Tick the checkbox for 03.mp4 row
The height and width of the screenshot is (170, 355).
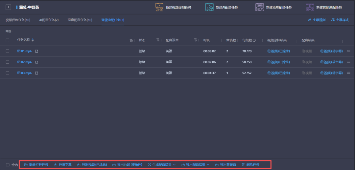(x=8, y=73)
